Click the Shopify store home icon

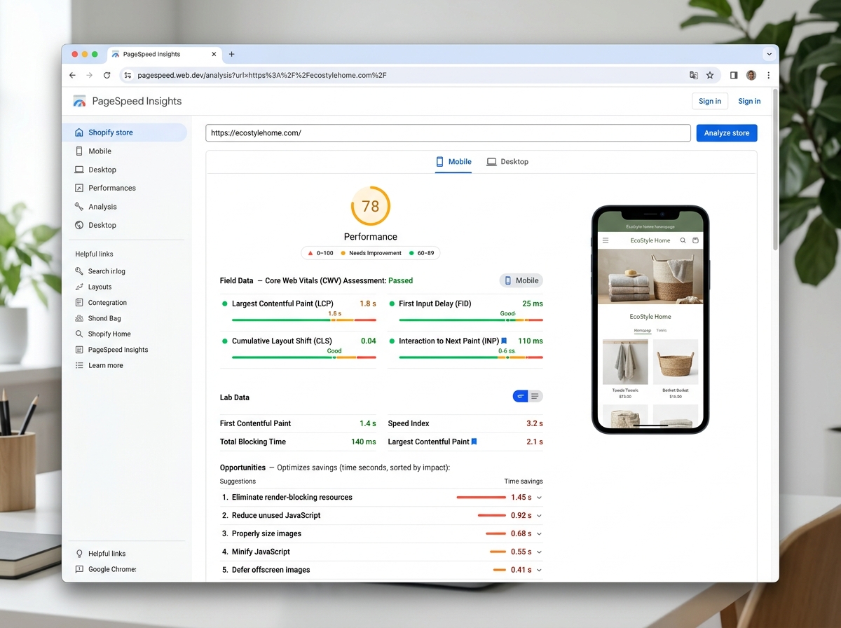click(79, 132)
